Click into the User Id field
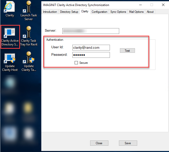The width and height of the screenshot is (169, 152). 91,47
